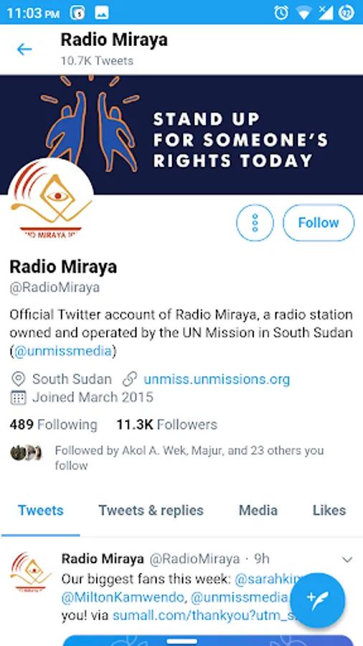This screenshot has width=363, height=646.
Task: Tap the calendar icon near Joined date
Action: 18,398
